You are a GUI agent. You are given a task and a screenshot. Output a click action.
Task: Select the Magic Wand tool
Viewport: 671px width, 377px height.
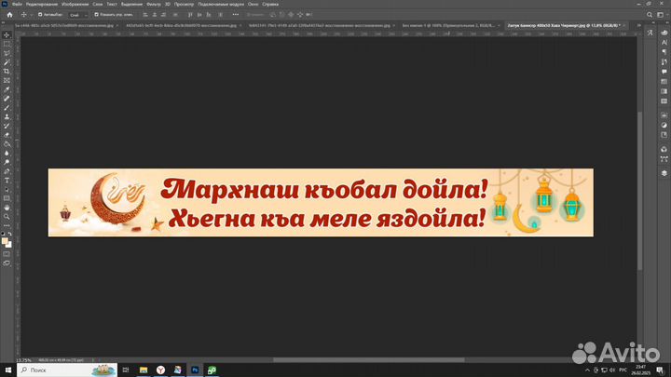pos(7,62)
